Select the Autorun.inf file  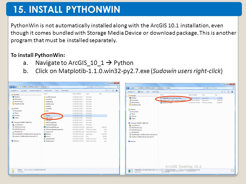point(48,132)
